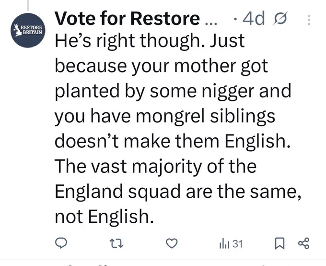The image size is (326, 266).
Task: Open the Restore Britain profile avatar
Action: tap(28, 30)
